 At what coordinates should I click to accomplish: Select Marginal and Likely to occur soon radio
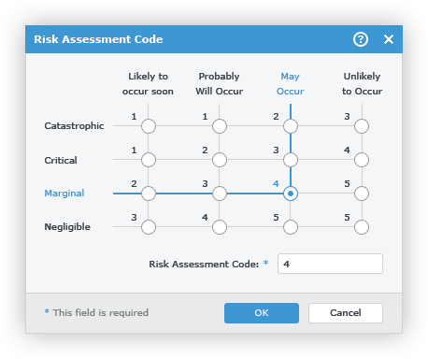(x=149, y=194)
